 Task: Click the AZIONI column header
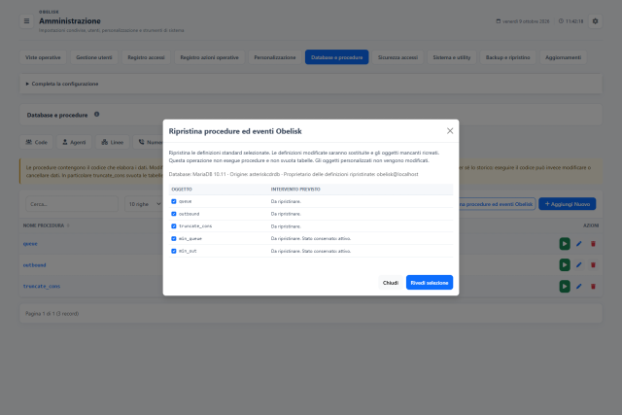click(x=591, y=225)
